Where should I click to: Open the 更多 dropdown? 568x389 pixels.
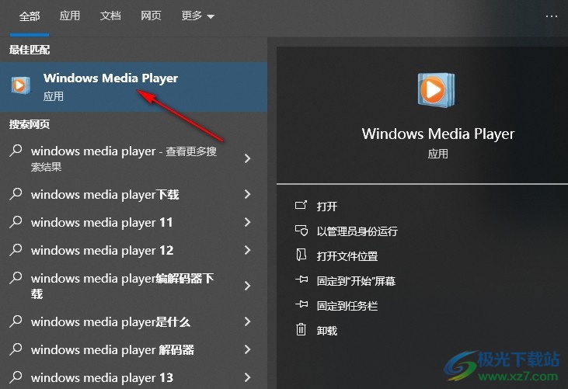coord(198,16)
